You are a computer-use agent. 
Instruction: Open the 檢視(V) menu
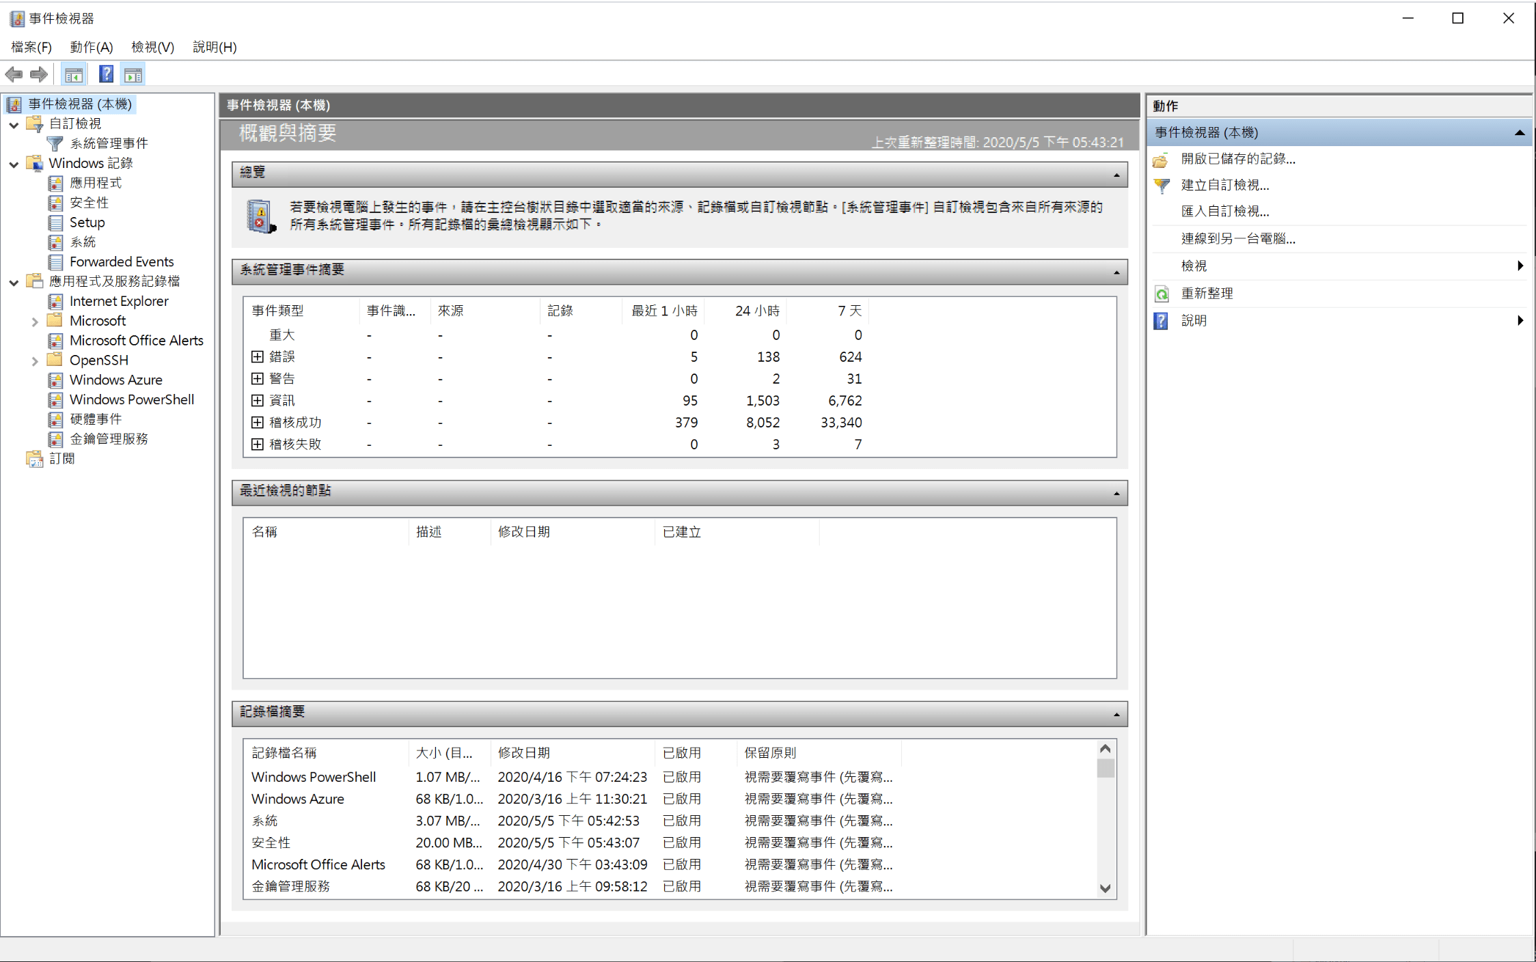[x=152, y=46]
